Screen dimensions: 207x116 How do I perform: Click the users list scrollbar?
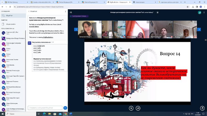(x=25, y=55)
